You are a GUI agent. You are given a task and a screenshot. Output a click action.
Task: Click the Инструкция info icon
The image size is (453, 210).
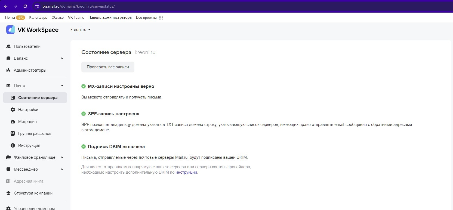tap(13, 145)
